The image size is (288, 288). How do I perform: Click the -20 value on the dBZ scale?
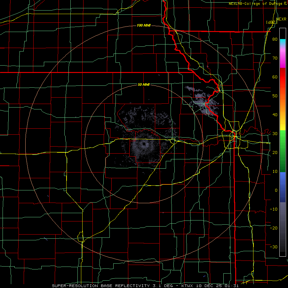coord(274,228)
